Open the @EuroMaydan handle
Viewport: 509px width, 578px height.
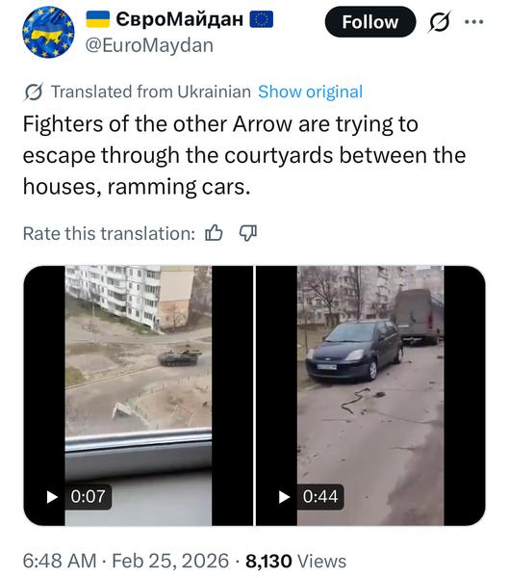click(x=149, y=45)
